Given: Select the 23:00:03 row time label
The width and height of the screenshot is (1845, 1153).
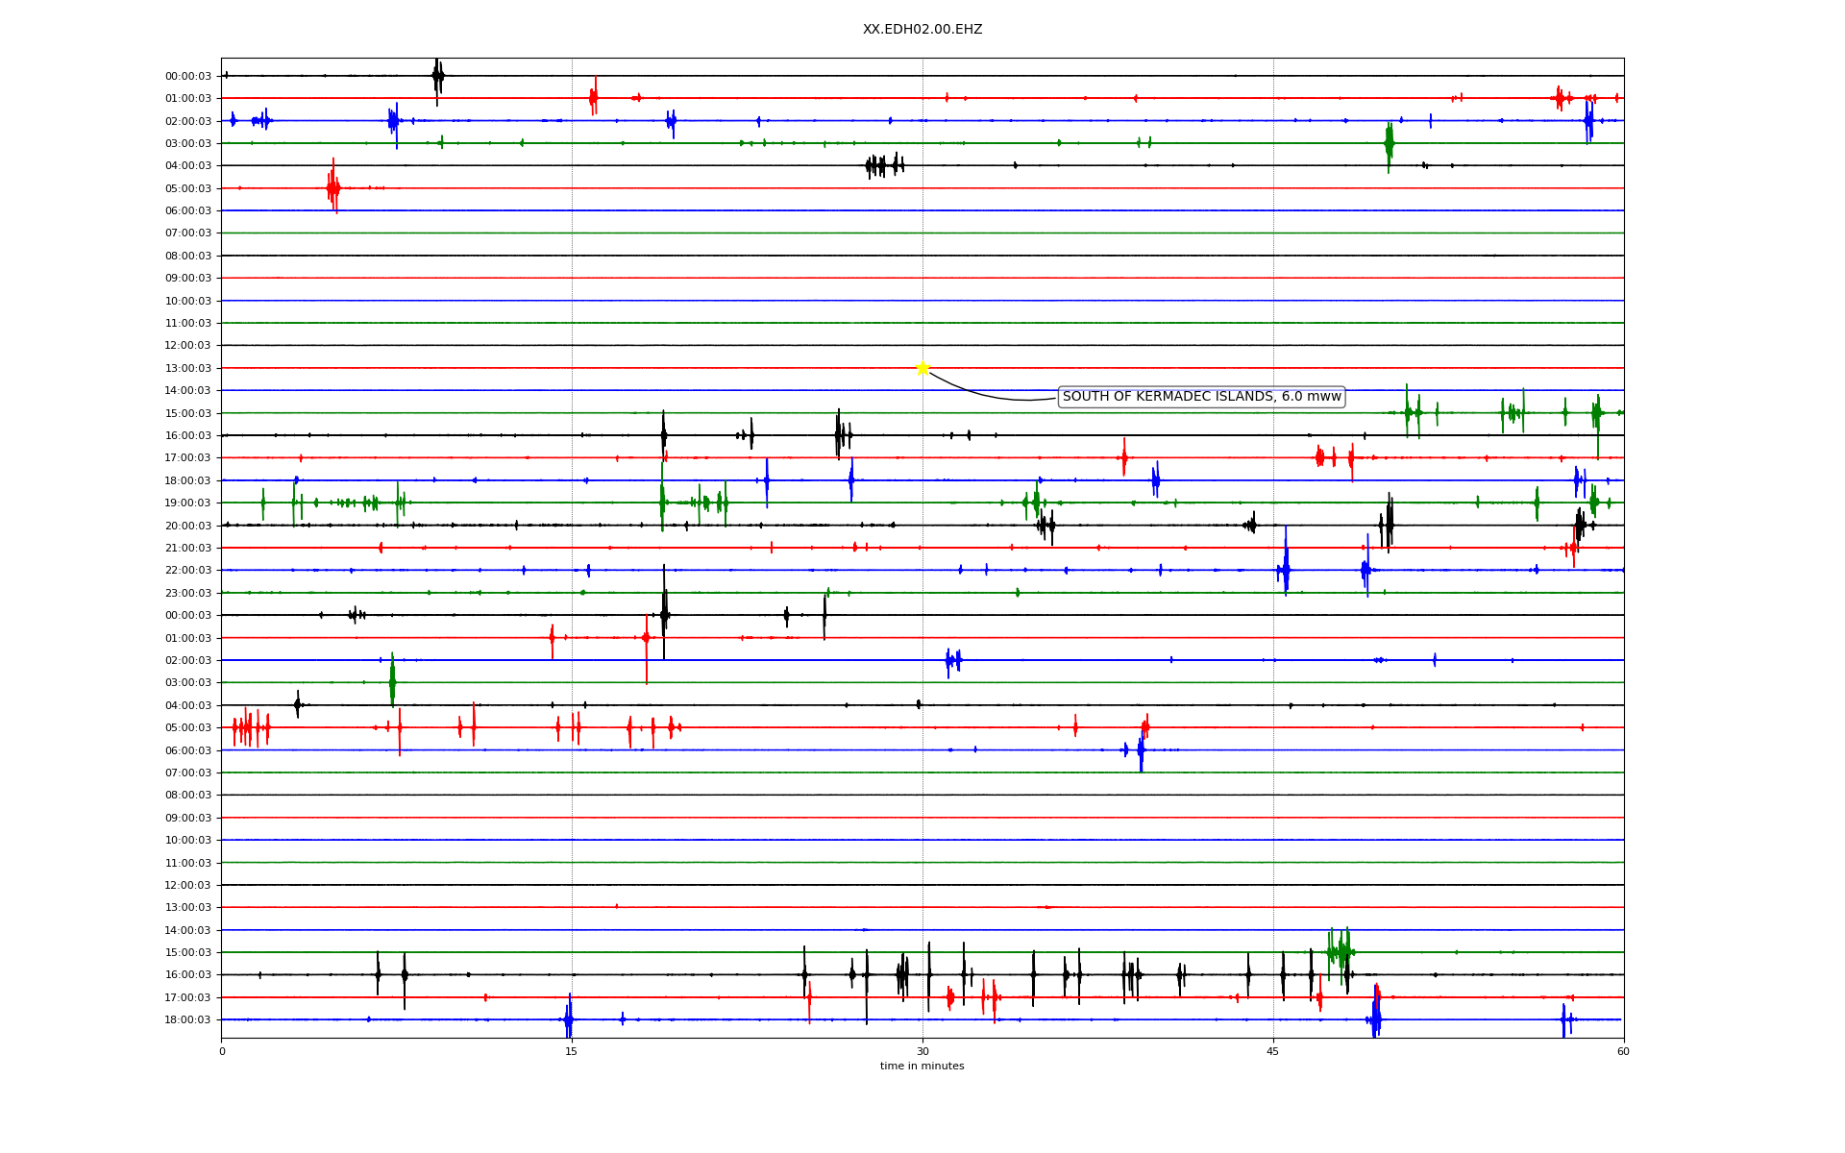Looking at the screenshot, I should [187, 593].
